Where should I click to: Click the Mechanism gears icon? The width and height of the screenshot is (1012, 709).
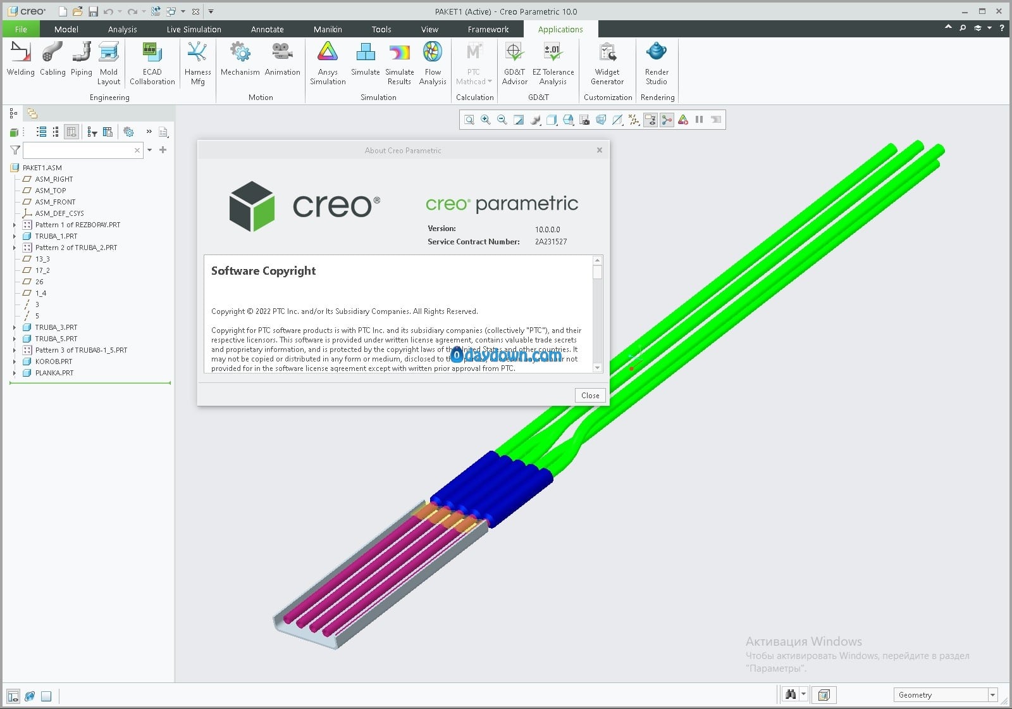point(240,53)
